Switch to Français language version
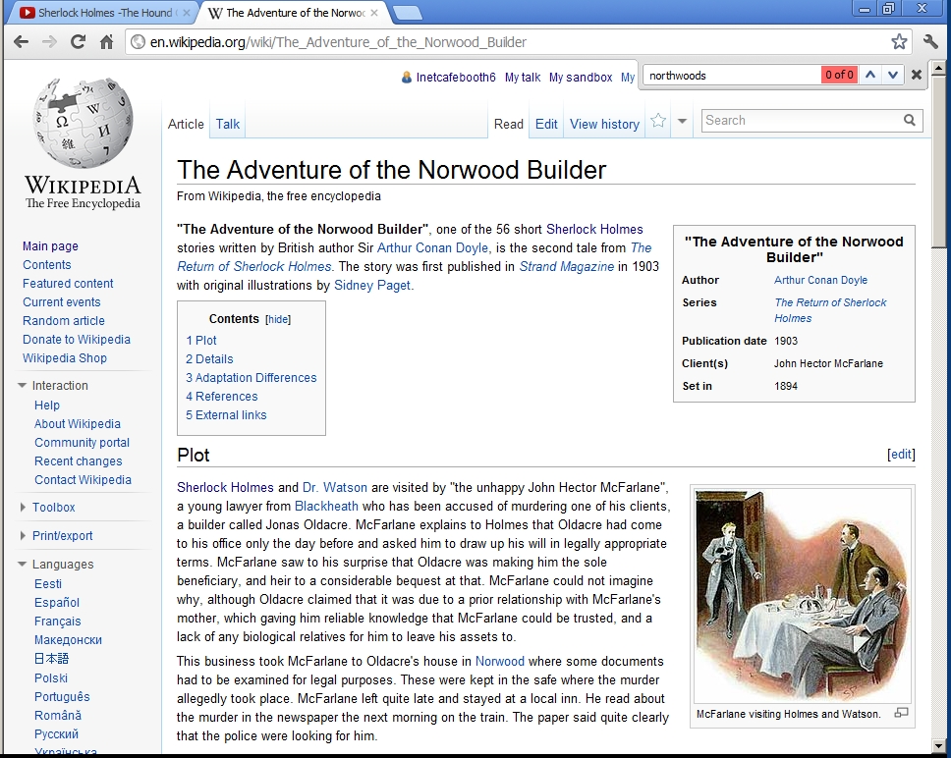Viewport: 951px width, 758px height. pyautogui.click(x=58, y=622)
